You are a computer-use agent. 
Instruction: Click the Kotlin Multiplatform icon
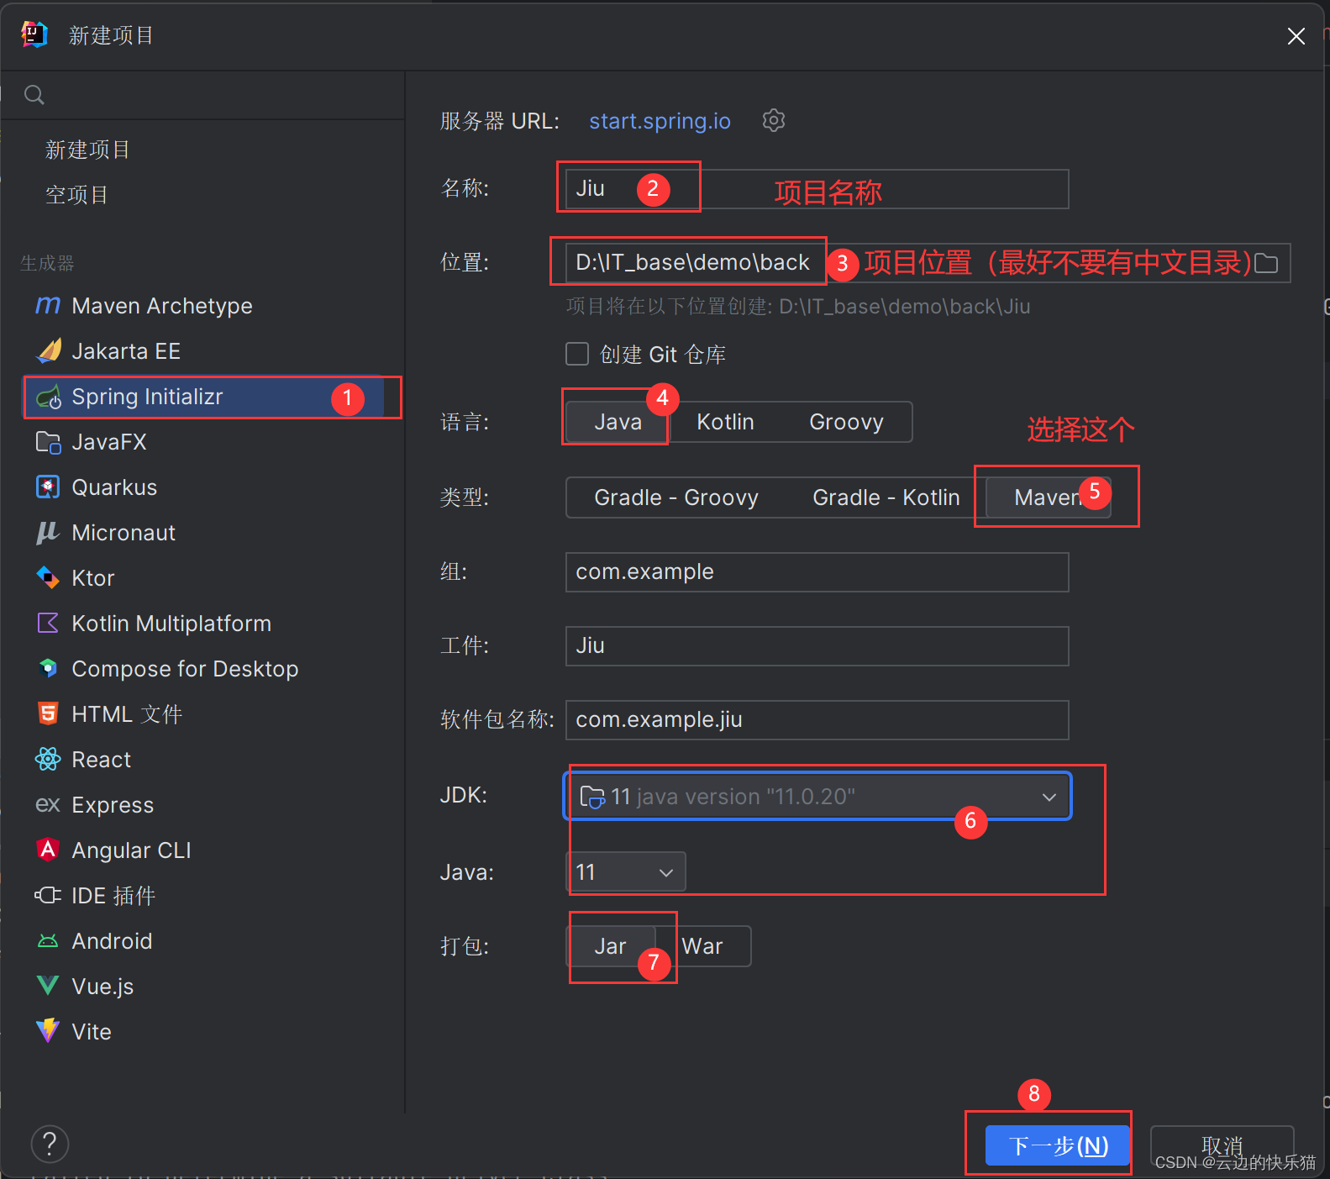(x=48, y=623)
